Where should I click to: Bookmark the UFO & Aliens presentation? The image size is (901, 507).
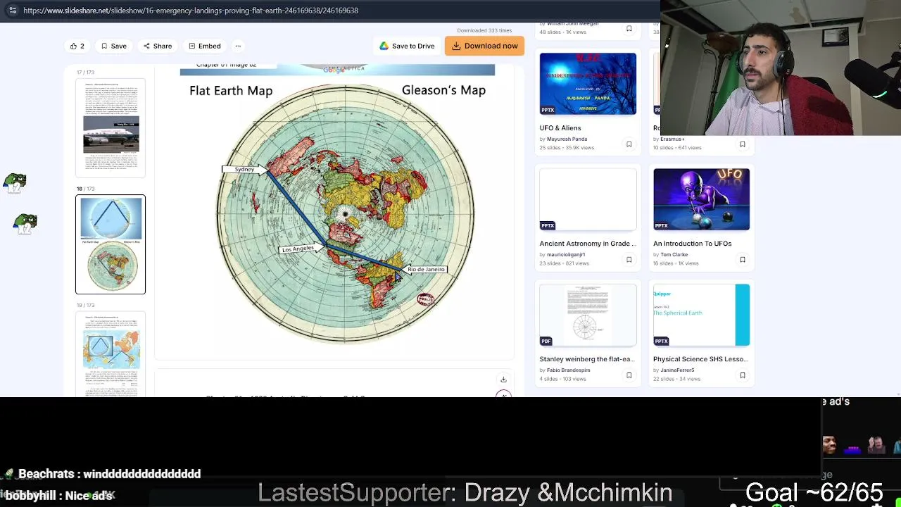tap(629, 144)
